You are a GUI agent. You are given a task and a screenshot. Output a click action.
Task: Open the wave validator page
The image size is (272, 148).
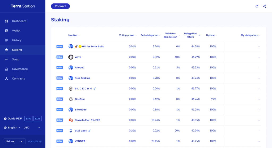point(78,57)
